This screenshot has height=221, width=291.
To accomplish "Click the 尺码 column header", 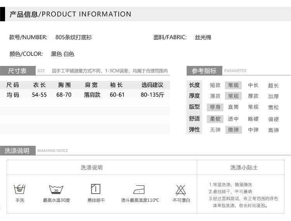I will pyautogui.click(x=13, y=85).
